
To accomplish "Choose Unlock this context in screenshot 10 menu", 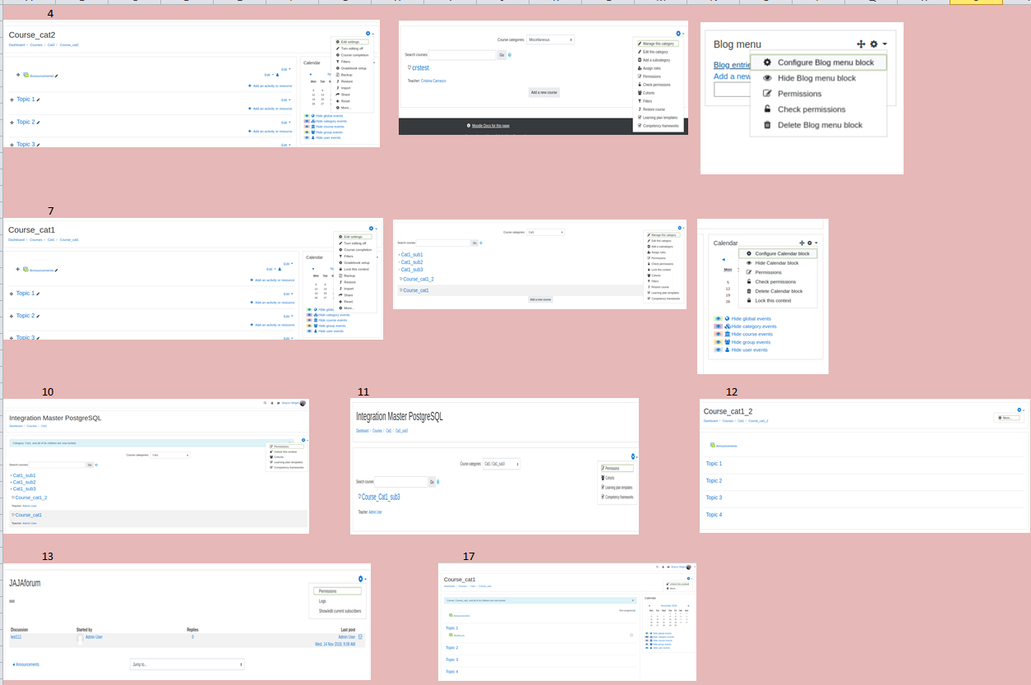I will coord(284,451).
